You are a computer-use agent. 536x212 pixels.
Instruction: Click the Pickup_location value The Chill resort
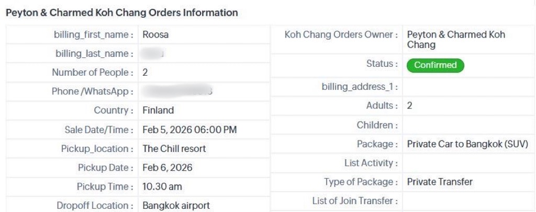(x=174, y=148)
